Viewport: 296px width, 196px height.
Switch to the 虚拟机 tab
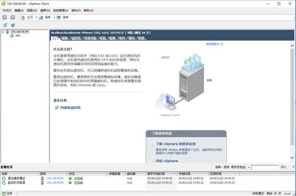pyautogui.click(x=76, y=38)
